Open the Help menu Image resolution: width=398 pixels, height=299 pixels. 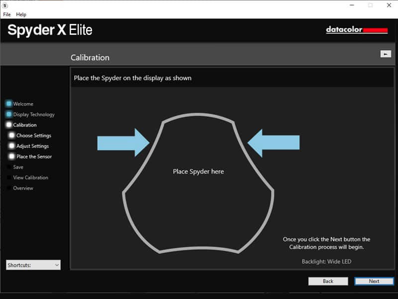(x=21, y=14)
